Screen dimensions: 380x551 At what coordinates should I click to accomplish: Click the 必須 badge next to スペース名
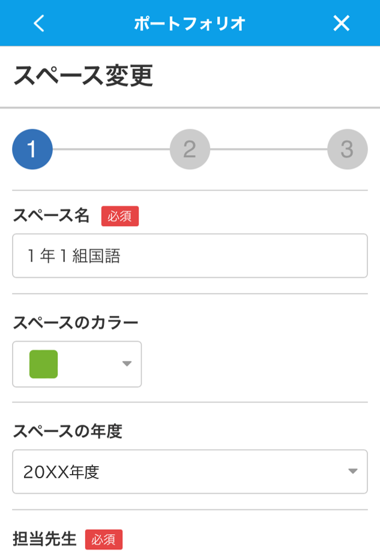120,216
